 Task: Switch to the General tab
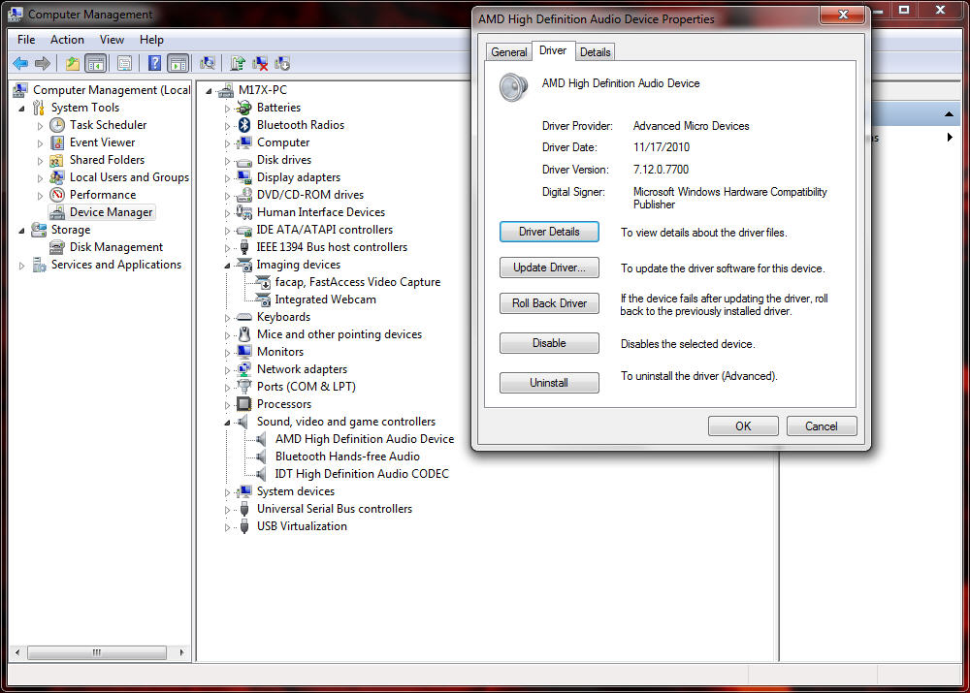pyautogui.click(x=509, y=52)
